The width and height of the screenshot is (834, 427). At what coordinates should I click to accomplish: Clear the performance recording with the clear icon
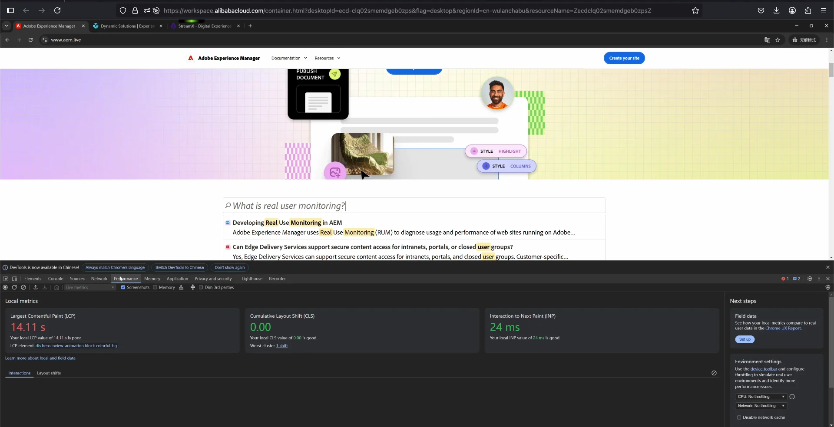tap(23, 287)
